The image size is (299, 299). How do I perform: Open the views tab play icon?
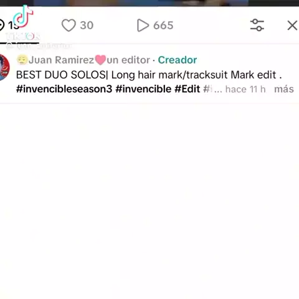[x=143, y=26]
